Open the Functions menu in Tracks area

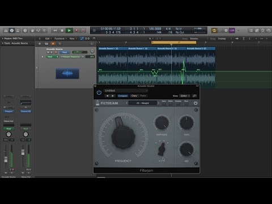tap(60, 39)
